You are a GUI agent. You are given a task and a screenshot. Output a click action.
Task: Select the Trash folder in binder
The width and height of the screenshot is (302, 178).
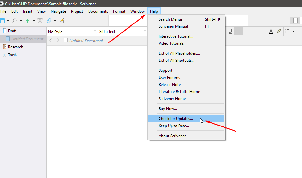tap(12, 55)
